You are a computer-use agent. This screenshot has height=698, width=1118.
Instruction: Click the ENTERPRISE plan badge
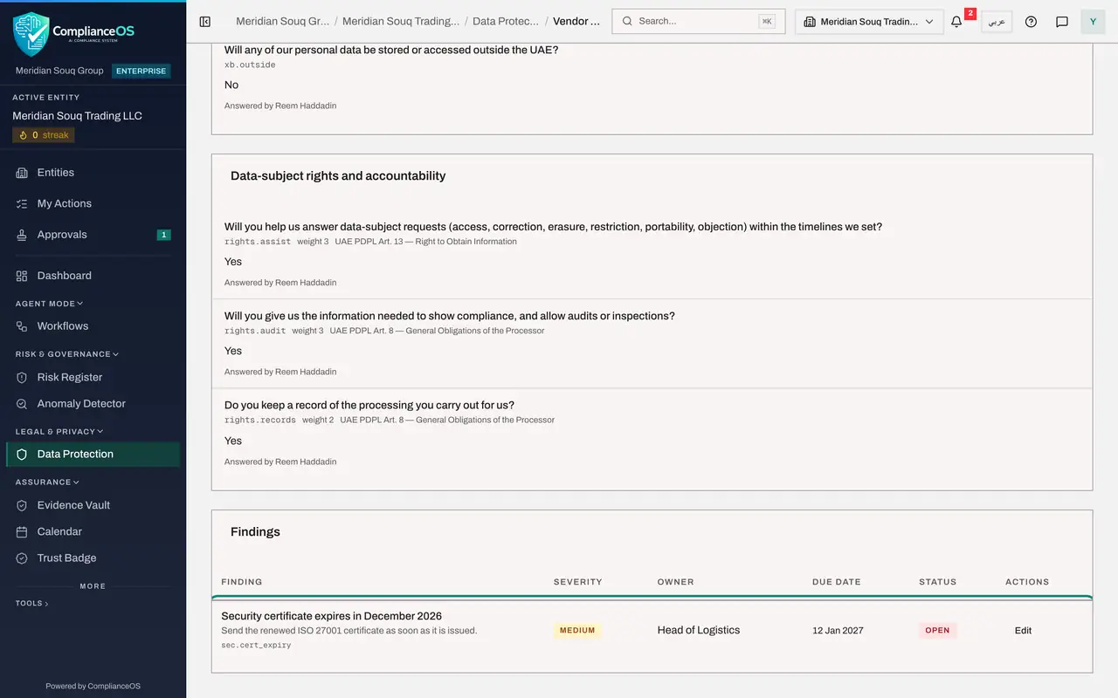pos(141,72)
